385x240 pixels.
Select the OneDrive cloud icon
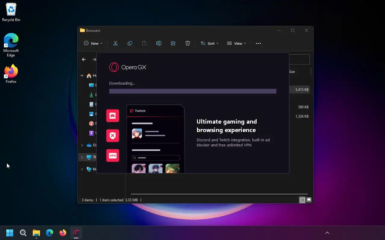click(x=89, y=145)
